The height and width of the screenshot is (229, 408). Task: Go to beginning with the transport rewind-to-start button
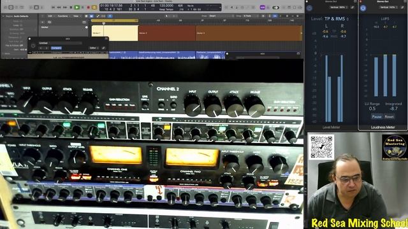click(x=53, y=8)
